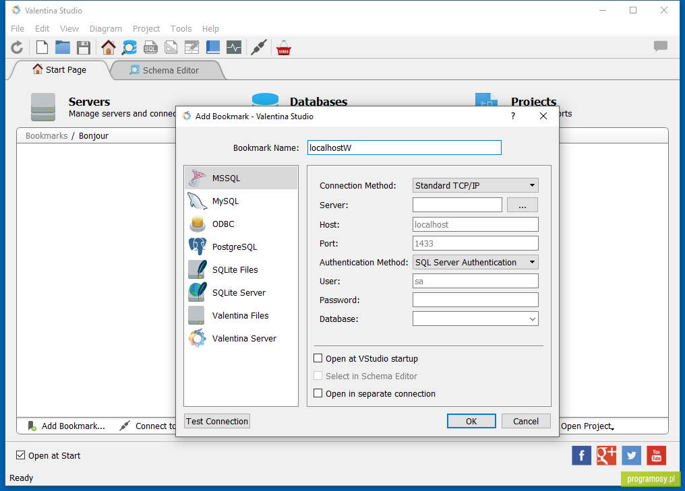The image size is (685, 491).
Task: Expand the Connection Method dropdown
Action: pos(475,185)
